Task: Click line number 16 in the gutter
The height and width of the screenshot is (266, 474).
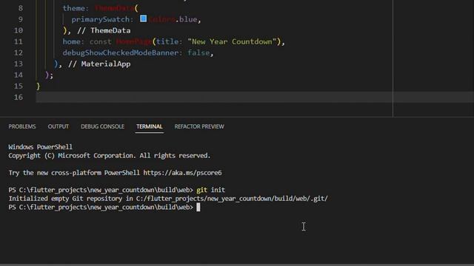Action: click(x=19, y=97)
